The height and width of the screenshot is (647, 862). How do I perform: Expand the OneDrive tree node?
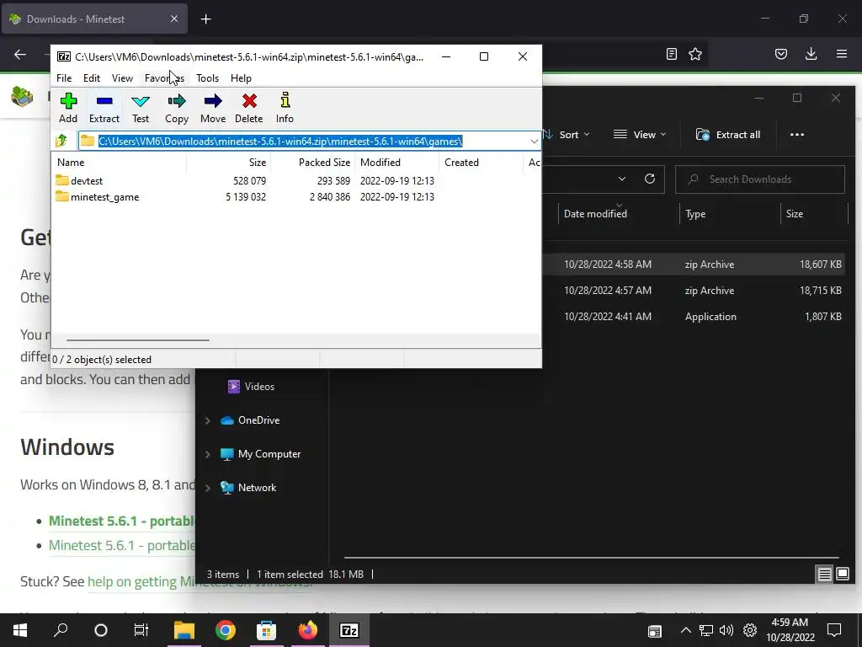pyautogui.click(x=207, y=420)
